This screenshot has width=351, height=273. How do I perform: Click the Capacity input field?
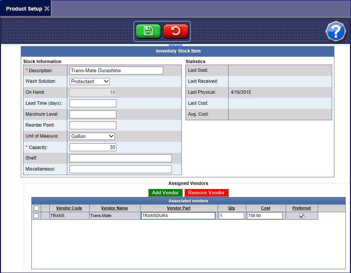(x=93, y=147)
